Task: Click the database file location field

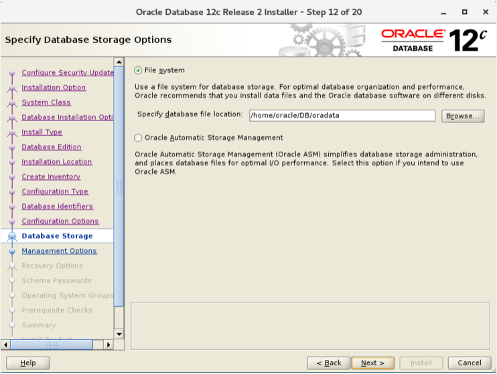Action: point(342,116)
